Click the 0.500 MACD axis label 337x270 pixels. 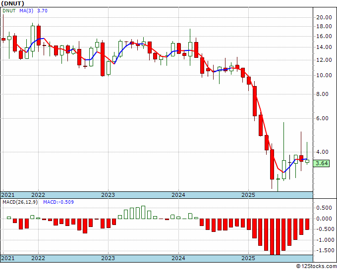click(x=324, y=208)
